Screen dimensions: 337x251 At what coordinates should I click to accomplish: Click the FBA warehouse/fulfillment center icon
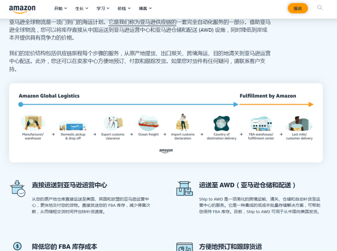[261, 123]
